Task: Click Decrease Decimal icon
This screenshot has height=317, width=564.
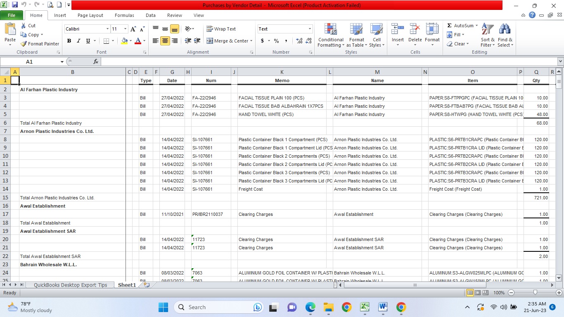Action: click(309, 41)
